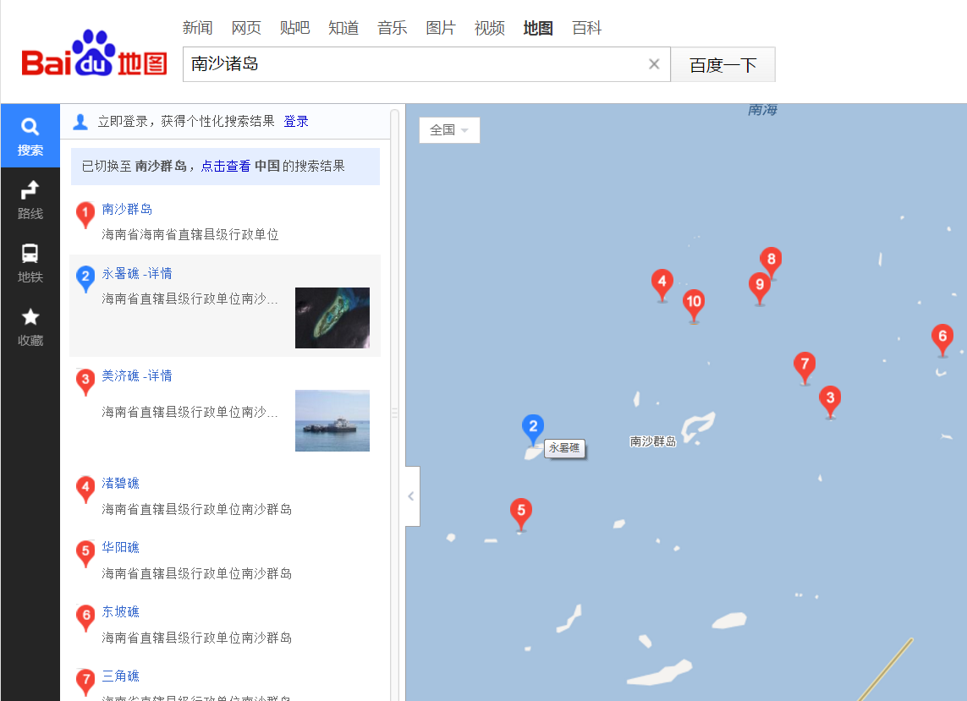Open the 渚碧礁 result link
This screenshot has height=701, width=967.
121,483
